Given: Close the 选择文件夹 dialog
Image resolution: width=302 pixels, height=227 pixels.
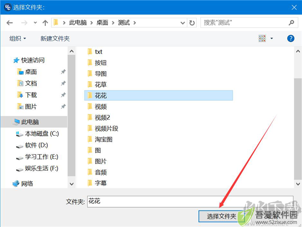Looking at the screenshot, I should pyautogui.click(x=294, y=8).
